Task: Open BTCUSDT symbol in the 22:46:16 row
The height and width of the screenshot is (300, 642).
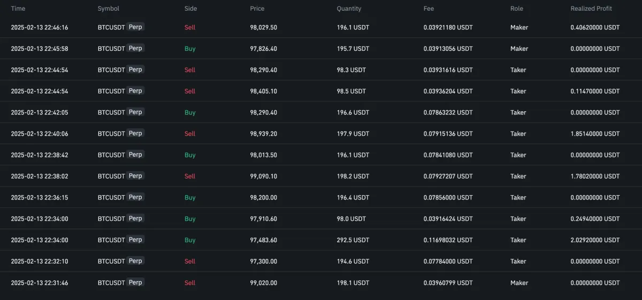Action: (x=111, y=27)
